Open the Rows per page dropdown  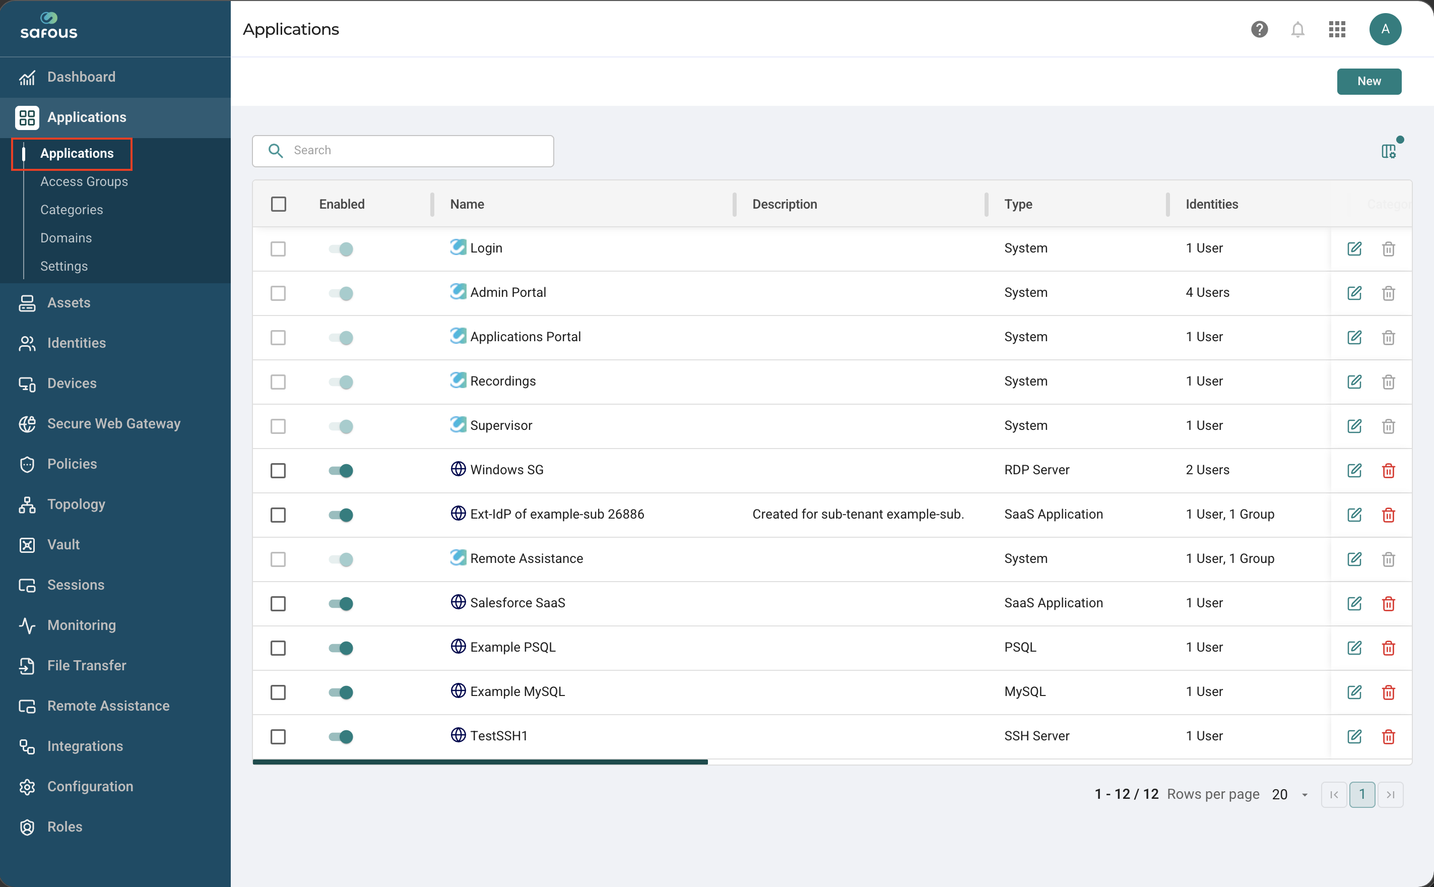(1290, 795)
